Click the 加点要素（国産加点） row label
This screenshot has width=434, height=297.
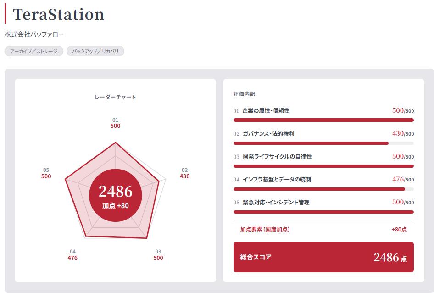[x=265, y=229]
